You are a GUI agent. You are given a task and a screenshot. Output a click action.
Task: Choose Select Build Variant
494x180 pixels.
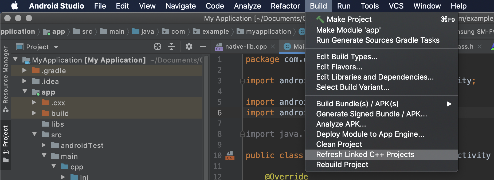pyautogui.click(x=382, y=87)
